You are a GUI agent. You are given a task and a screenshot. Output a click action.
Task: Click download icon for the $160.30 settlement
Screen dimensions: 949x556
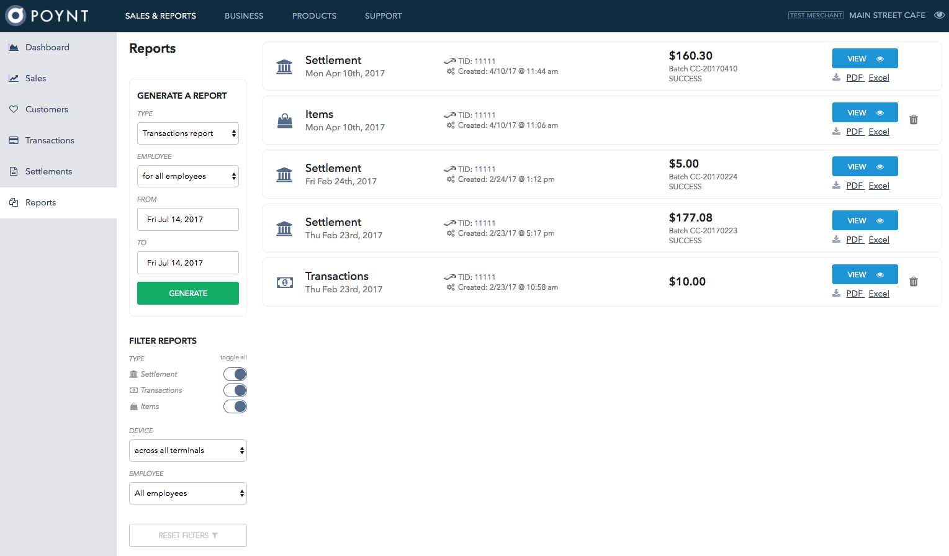[837, 78]
